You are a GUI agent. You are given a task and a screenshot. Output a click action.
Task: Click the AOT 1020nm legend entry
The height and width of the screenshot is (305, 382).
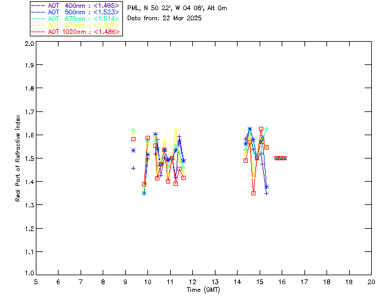click(76, 32)
